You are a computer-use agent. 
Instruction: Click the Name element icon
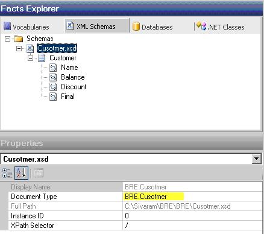[53, 68]
